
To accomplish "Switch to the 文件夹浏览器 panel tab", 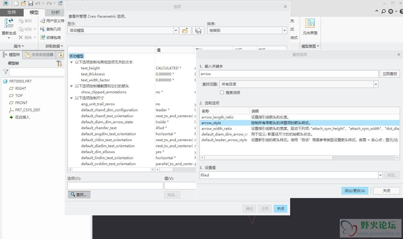I will [x=39, y=54].
